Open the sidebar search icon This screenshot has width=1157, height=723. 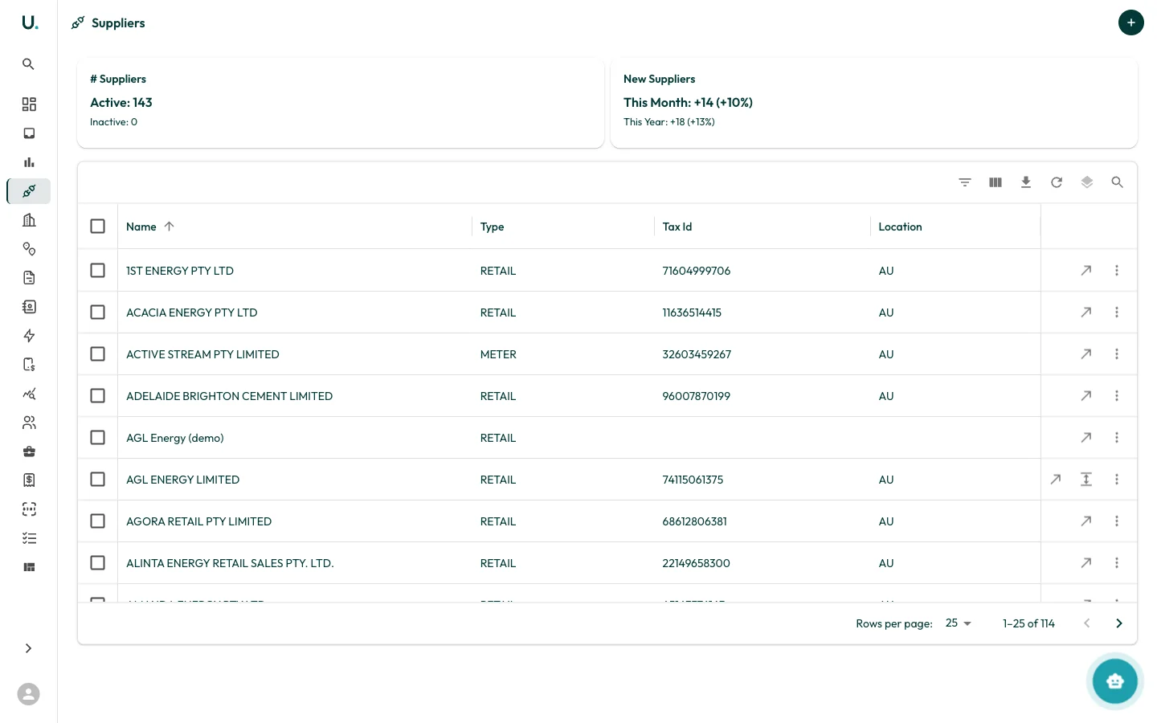pyautogui.click(x=29, y=64)
